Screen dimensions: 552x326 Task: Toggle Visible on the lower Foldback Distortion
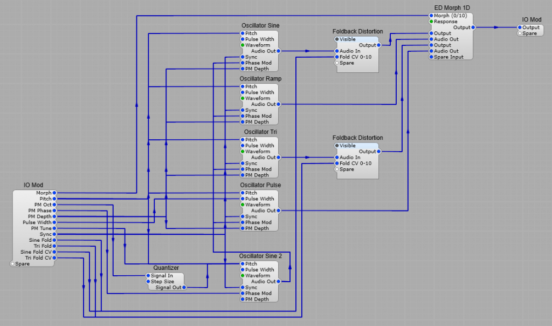336,145
